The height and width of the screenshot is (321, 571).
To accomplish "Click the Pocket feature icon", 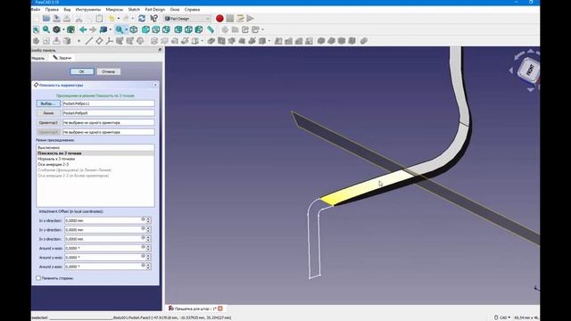I will 211,41.
